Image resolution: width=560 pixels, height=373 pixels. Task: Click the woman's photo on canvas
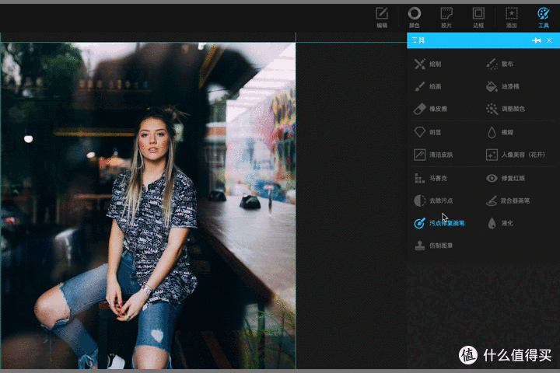pos(148,206)
